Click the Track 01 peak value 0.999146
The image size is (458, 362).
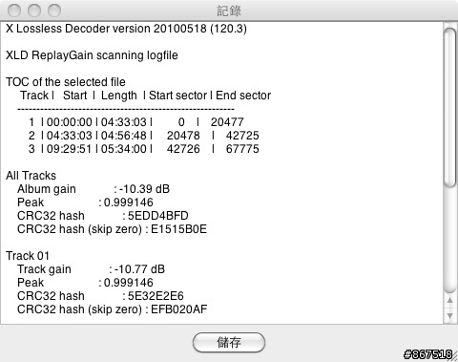(x=129, y=283)
